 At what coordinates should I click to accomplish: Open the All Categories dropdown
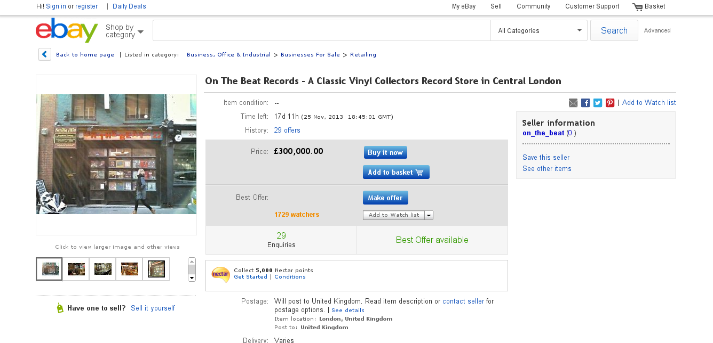(539, 30)
